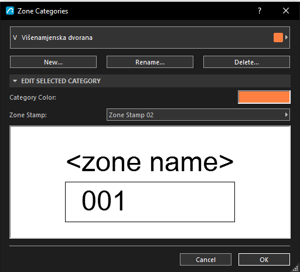Viewport: 300px width, 272px height.
Task: Click the Archicad icon in title bar
Action: [x=10, y=11]
